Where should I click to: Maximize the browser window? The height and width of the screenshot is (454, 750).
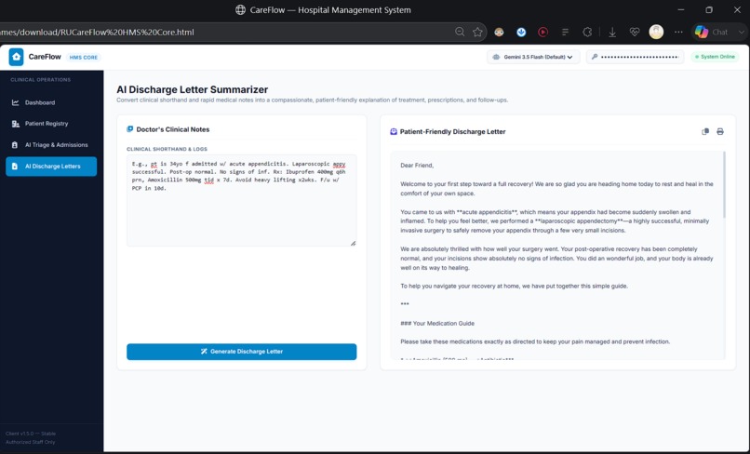(709, 9)
